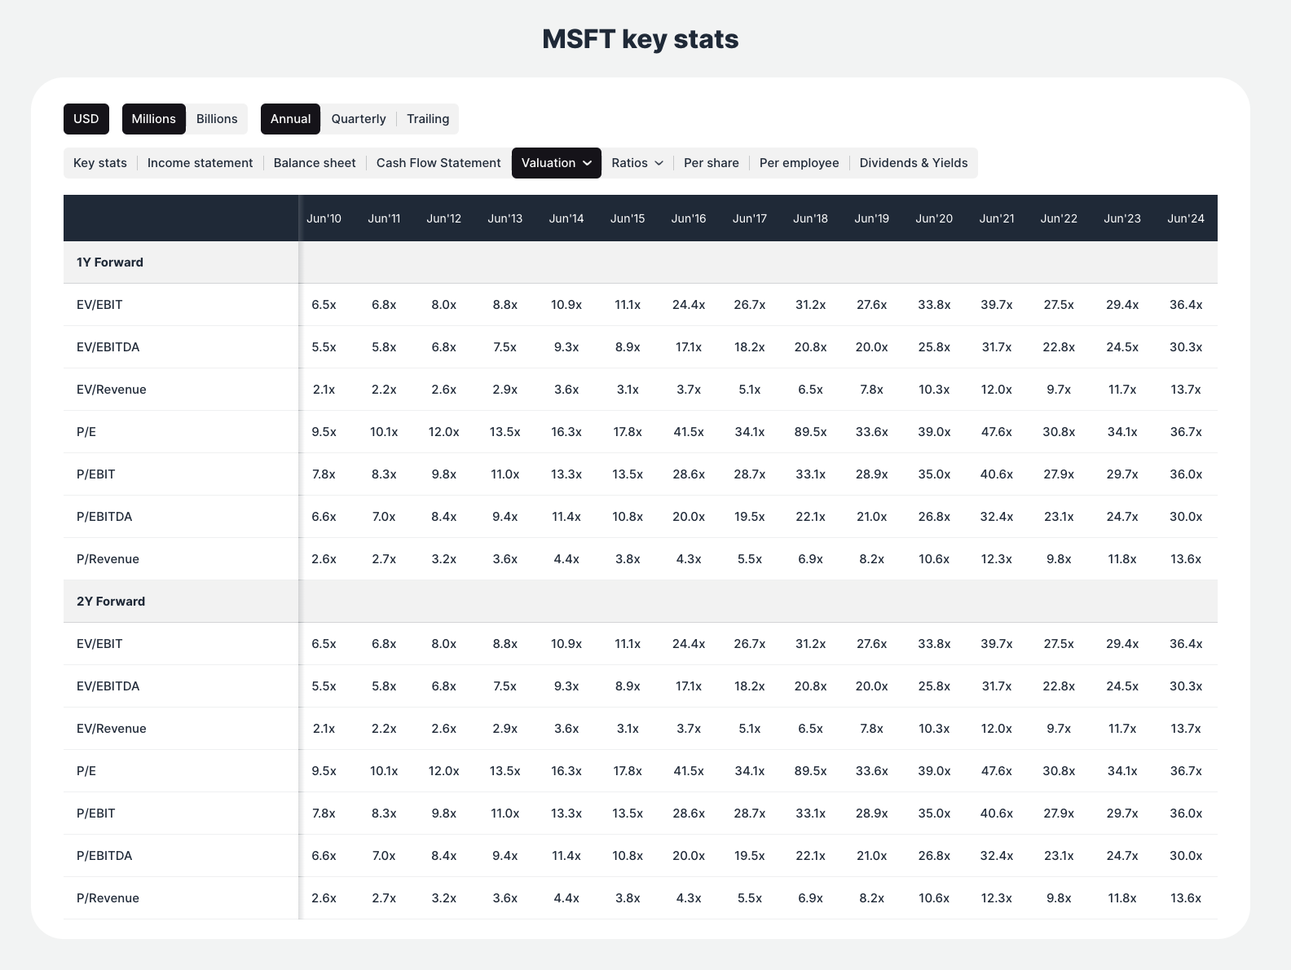Switch units to Billions
The image size is (1291, 970).
217,119
